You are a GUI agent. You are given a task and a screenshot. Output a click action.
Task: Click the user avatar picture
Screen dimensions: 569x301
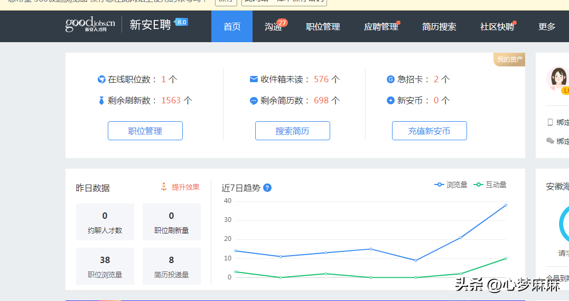point(558,79)
